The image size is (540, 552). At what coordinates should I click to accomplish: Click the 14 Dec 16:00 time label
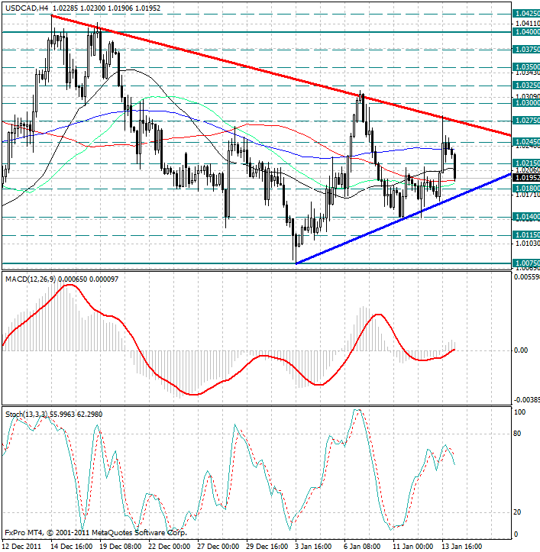[x=71, y=547]
